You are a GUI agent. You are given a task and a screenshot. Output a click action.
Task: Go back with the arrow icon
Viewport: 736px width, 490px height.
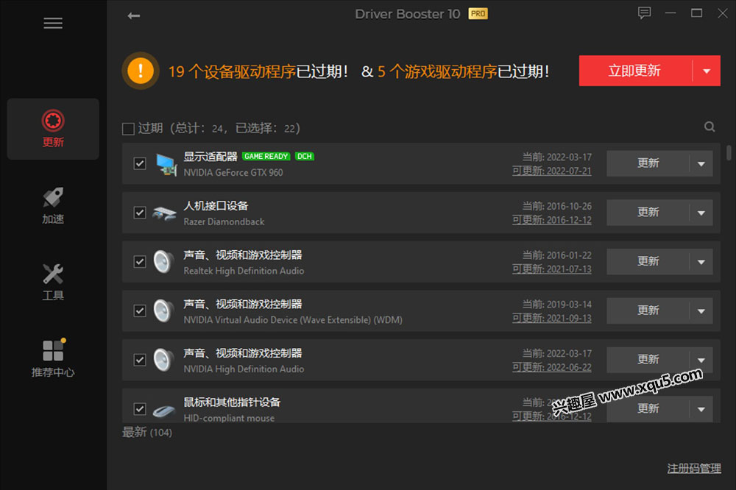(x=134, y=16)
